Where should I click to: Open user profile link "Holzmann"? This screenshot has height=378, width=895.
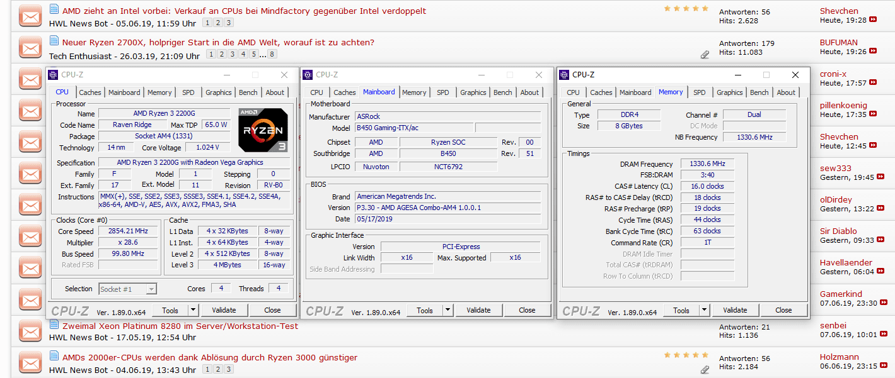(x=840, y=357)
